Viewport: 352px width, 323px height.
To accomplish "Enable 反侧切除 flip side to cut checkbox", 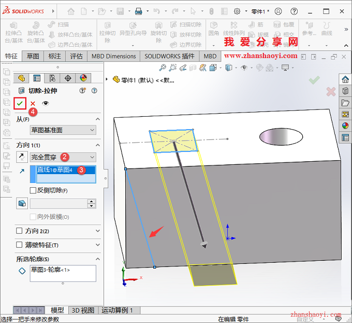I will (33, 190).
